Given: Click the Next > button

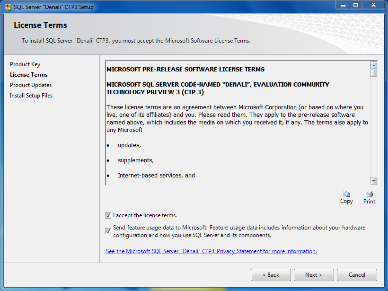Looking at the screenshot, I should (314, 275).
